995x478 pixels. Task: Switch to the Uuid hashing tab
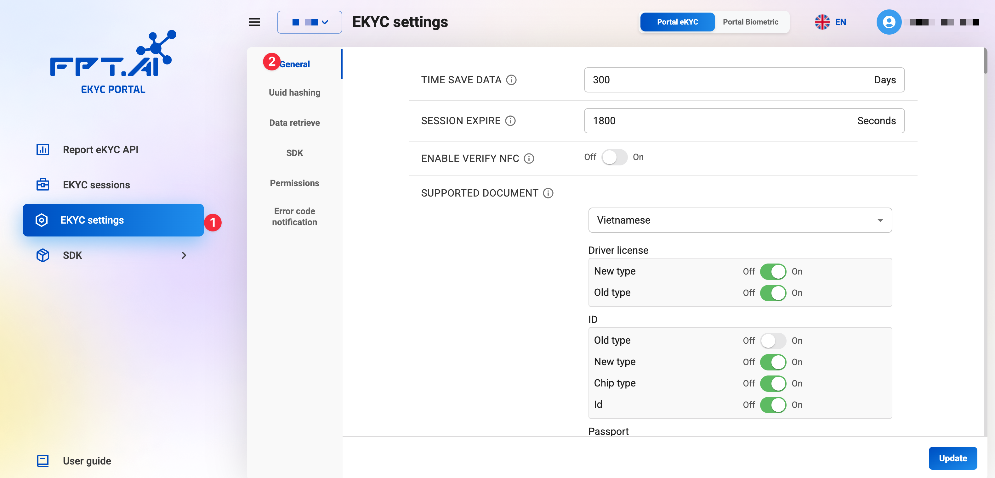point(294,92)
